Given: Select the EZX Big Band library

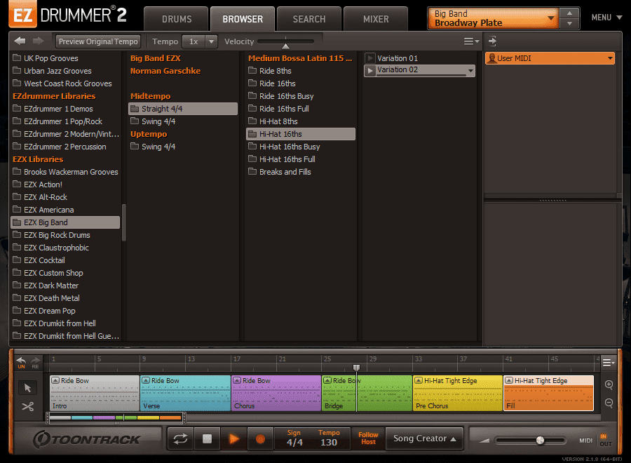Looking at the screenshot, I should tap(65, 222).
